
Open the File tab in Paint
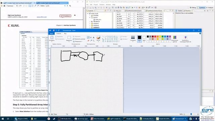(x=51, y=34)
